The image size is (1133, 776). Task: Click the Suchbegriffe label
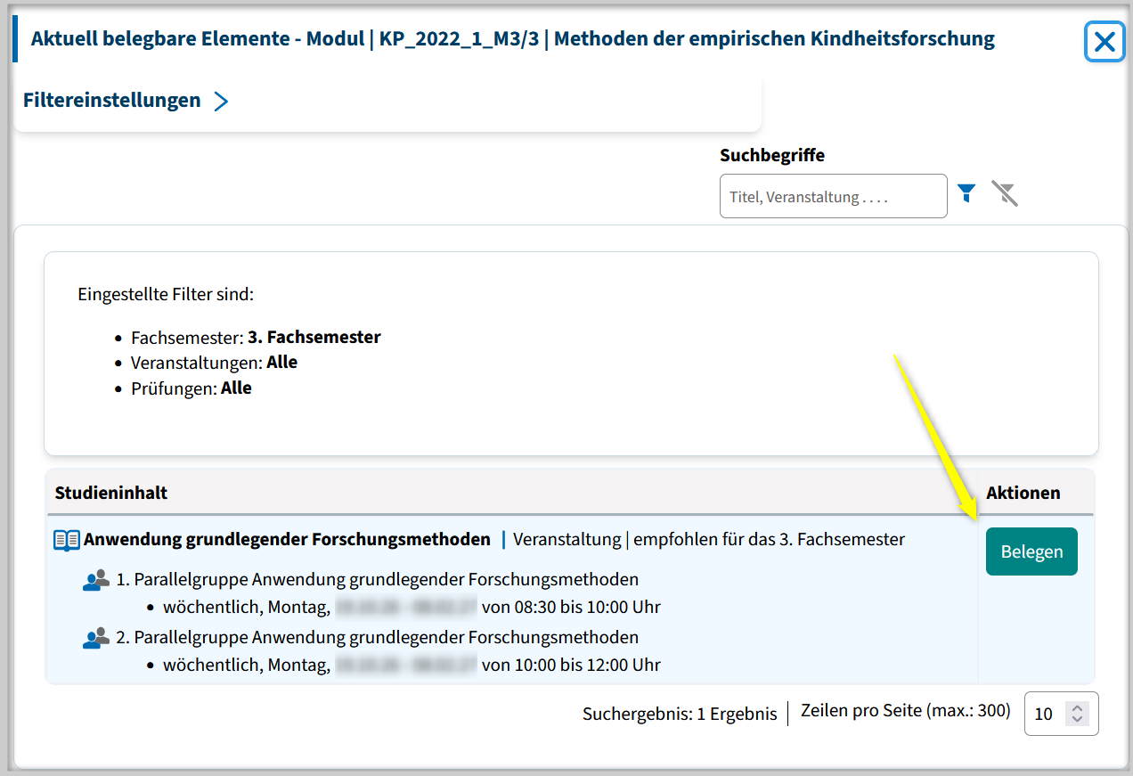point(772,155)
